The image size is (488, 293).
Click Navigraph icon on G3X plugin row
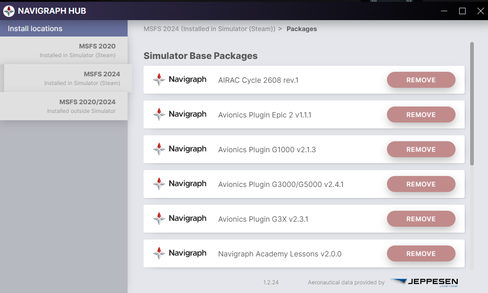(x=159, y=218)
